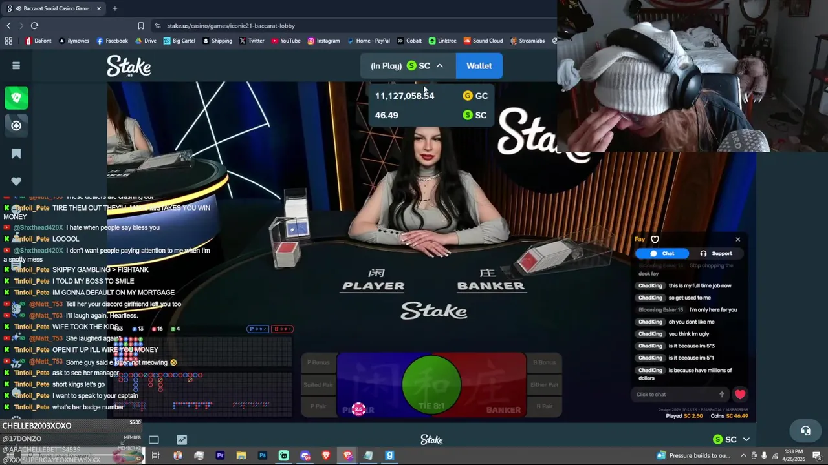Open DaFont bookmark
The width and height of the screenshot is (828, 465).
[38, 41]
